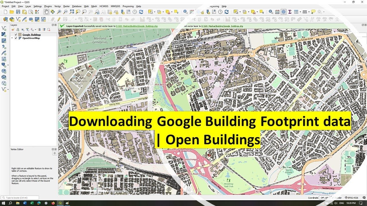
Task: Click the Type to locate search field
Action: point(20,198)
